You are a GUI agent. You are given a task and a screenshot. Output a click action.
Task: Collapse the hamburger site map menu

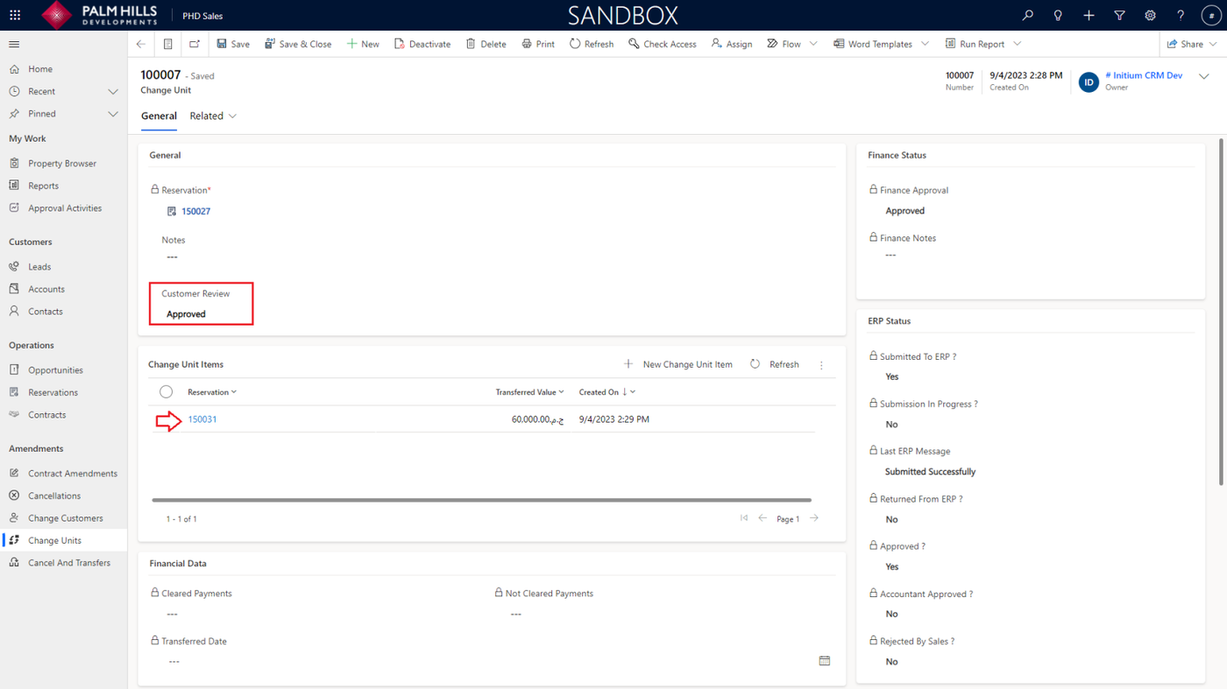[14, 44]
